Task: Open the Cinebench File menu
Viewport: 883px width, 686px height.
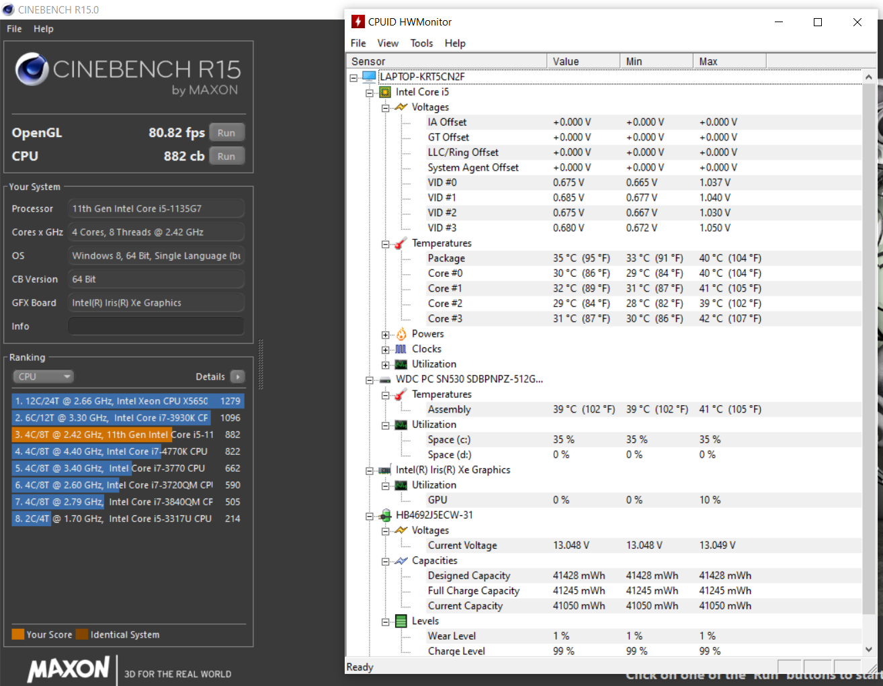Action: tap(14, 29)
